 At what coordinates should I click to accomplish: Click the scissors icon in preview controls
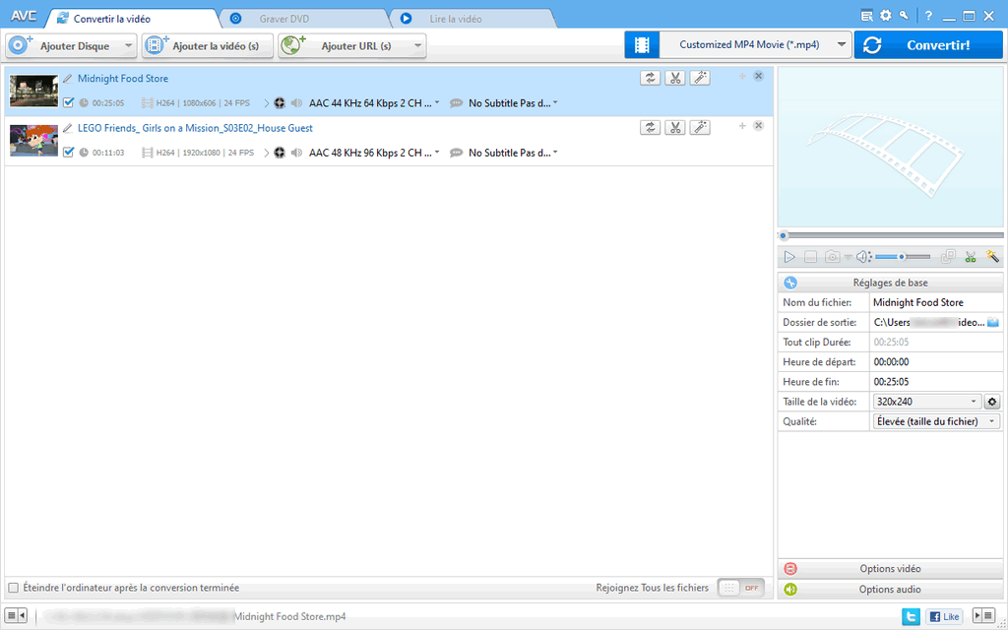[971, 257]
